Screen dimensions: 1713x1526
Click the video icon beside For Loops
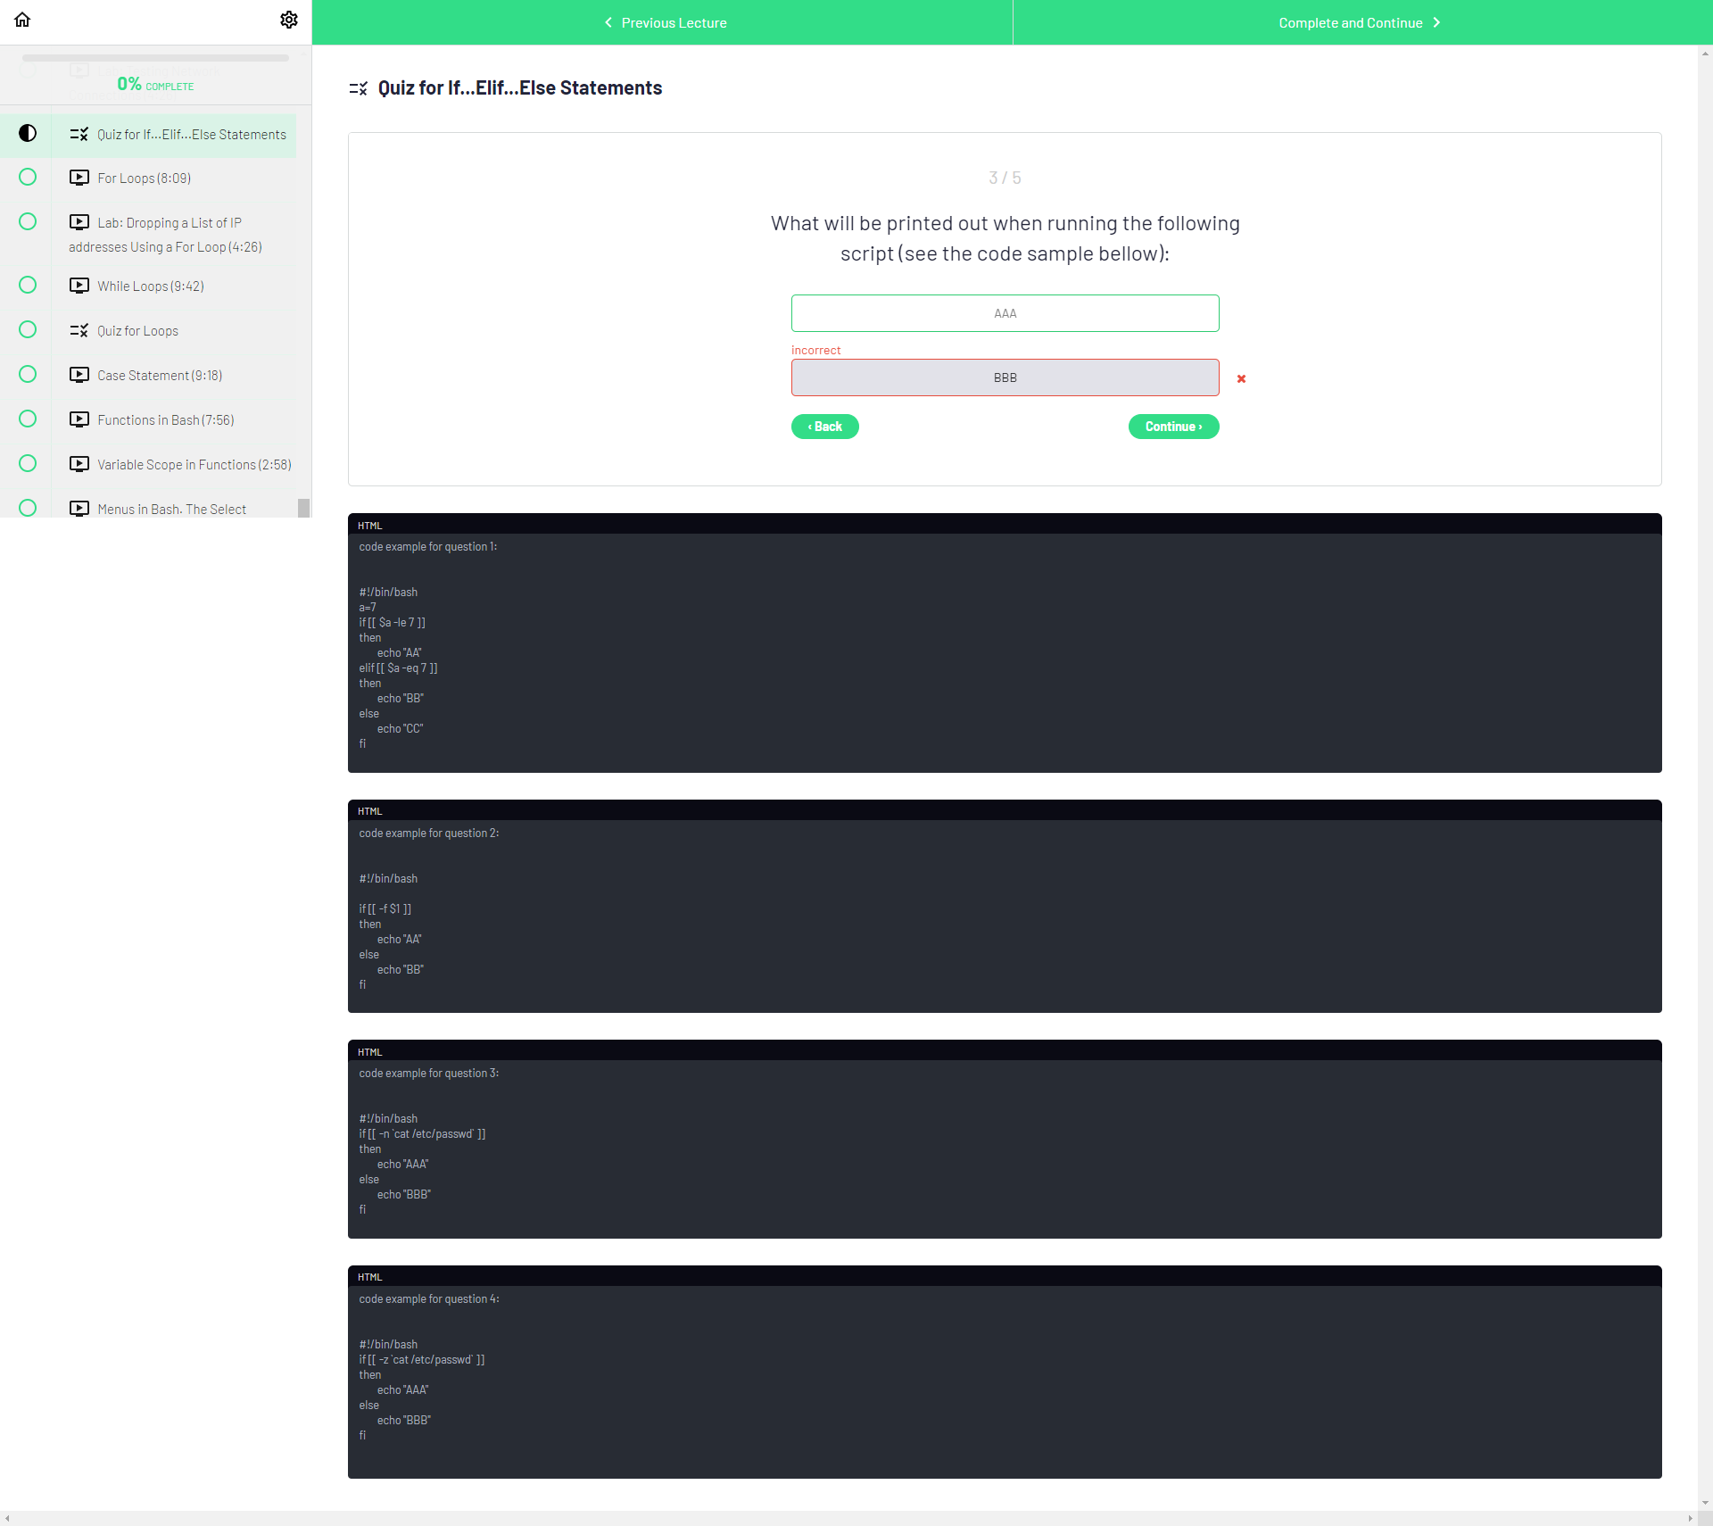pyautogui.click(x=79, y=178)
